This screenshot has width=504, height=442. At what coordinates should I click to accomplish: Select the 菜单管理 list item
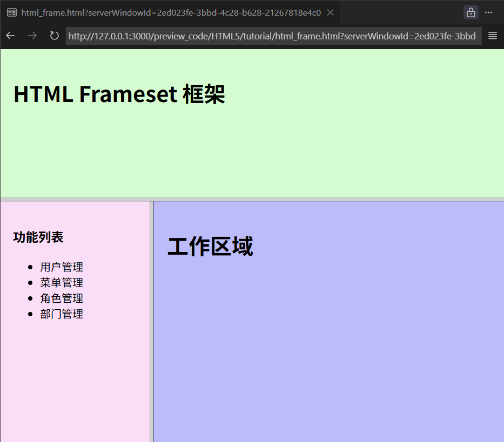pos(62,282)
